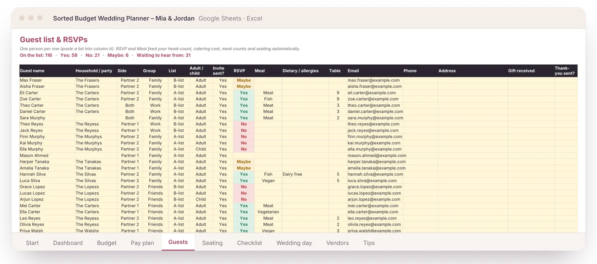Click the hannah.silva@example.com email cell

pos(375,174)
